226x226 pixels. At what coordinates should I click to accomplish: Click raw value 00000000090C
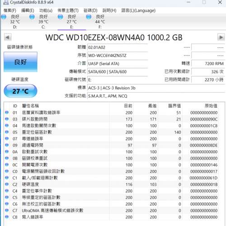(203, 119)
